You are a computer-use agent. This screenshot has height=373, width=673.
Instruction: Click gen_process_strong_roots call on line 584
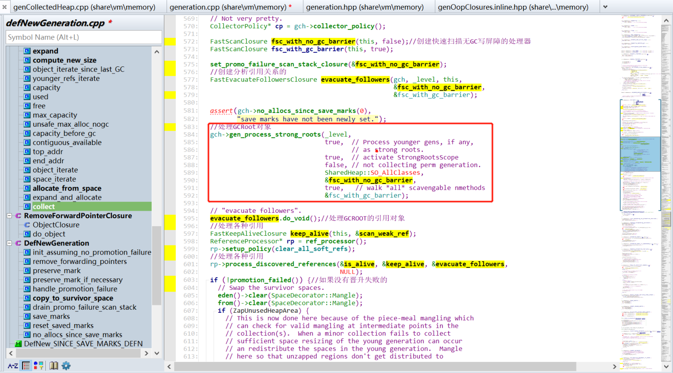tap(275, 135)
